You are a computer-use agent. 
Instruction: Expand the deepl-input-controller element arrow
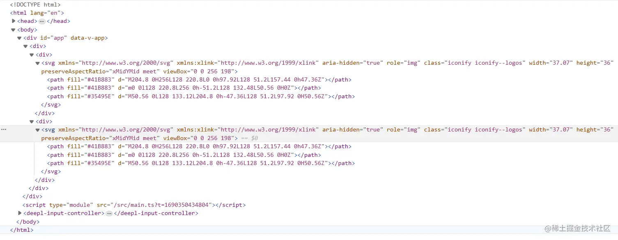coord(20,213)
